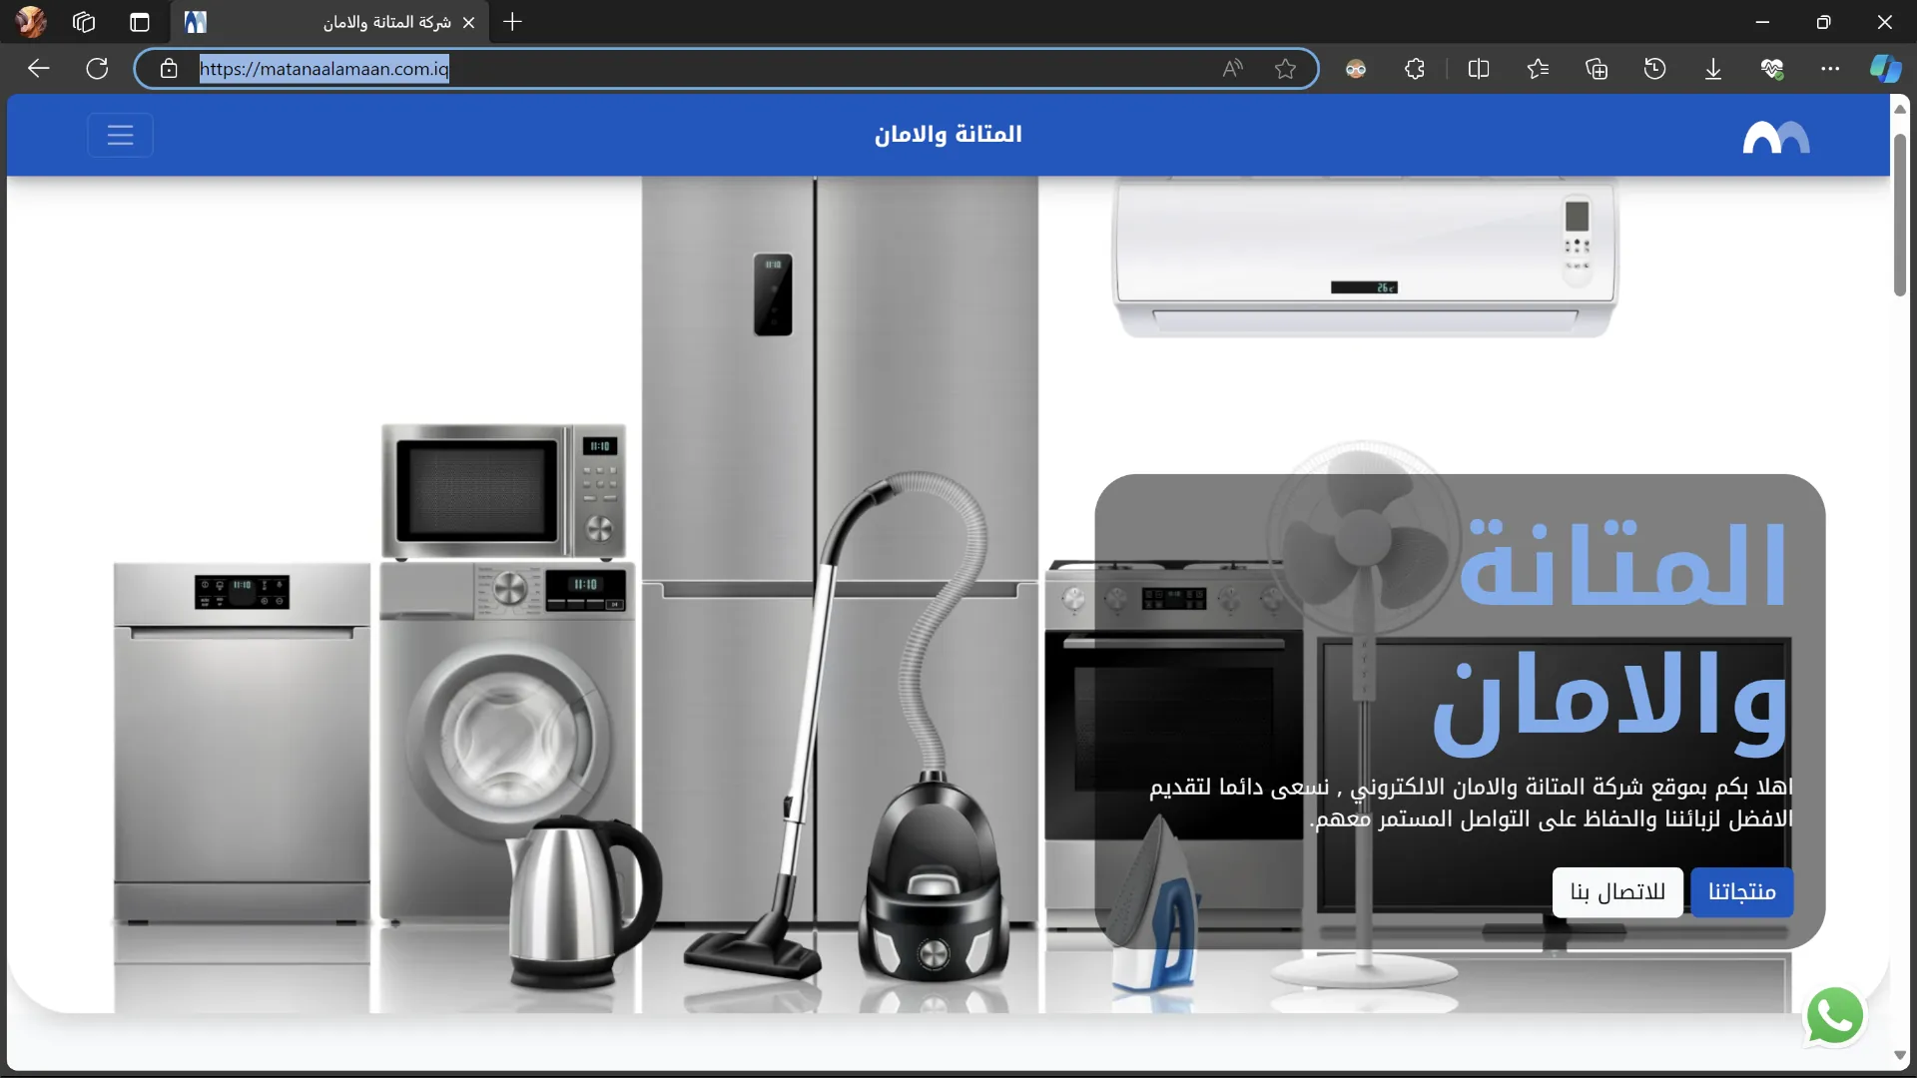Screen dimensions: 1917x1078
Task: Open the Collections panel
Action: (x=1597, y=69)
